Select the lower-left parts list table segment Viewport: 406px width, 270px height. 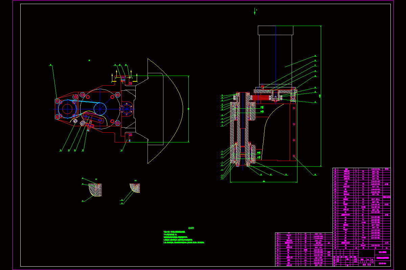click(304, 250)
